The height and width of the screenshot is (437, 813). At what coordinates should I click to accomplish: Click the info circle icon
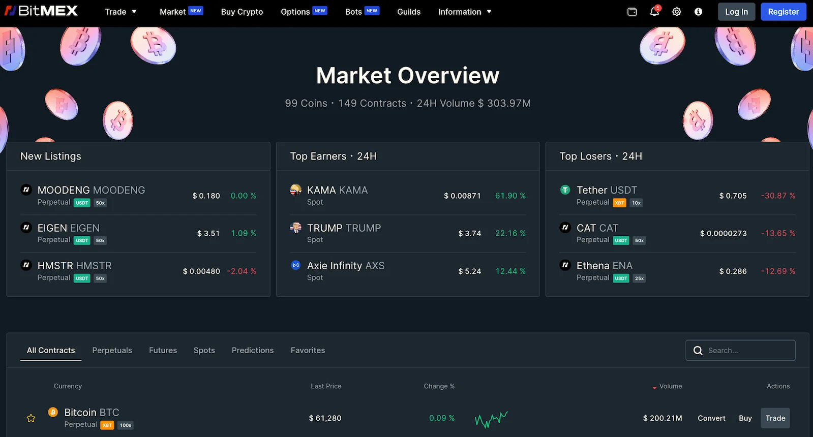pyautogui.click(x=699, y=12)
